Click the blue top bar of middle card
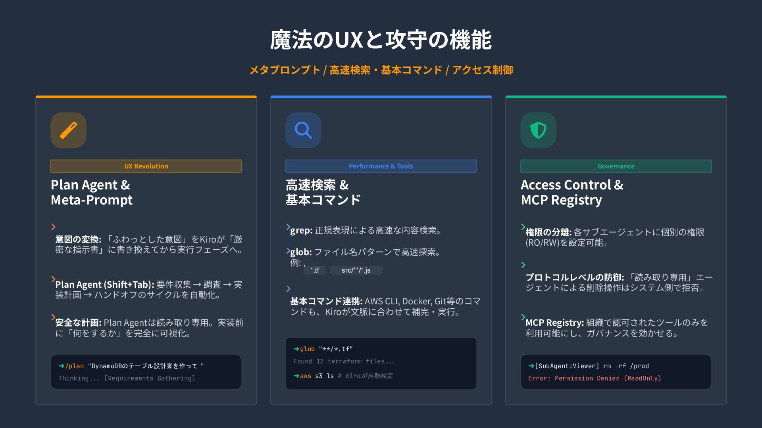The image size is (762, 428). coord(381,97)
